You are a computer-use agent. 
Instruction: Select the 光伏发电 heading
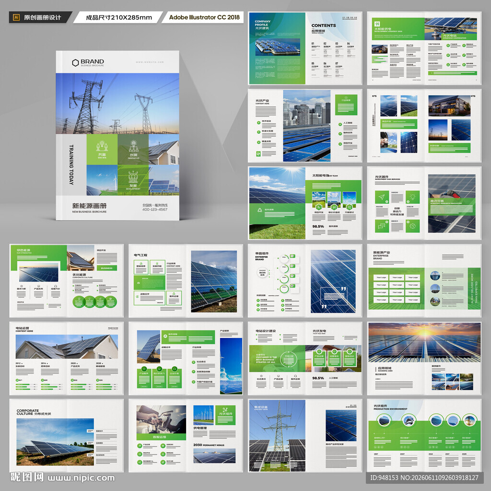click(x=319, y=331)
